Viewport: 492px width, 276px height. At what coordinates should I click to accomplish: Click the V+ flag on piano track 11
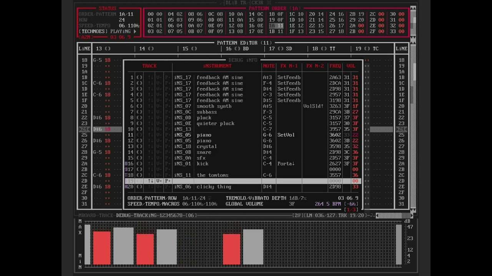(159, 135)
